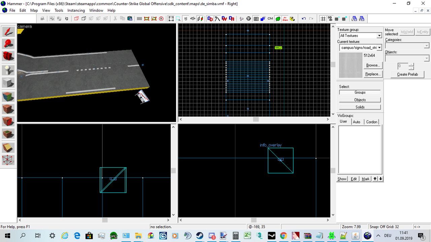431x242 pixels.
Task: Expand the Categories combo box
Action: [x=427, y=46]
